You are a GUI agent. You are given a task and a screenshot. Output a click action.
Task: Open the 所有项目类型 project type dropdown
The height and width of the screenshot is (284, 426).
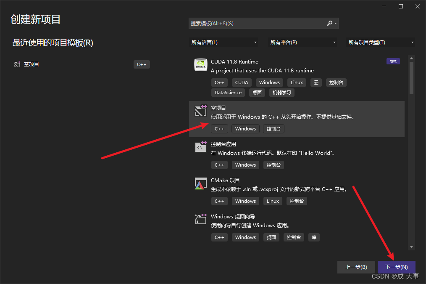[x=380, y=42]
